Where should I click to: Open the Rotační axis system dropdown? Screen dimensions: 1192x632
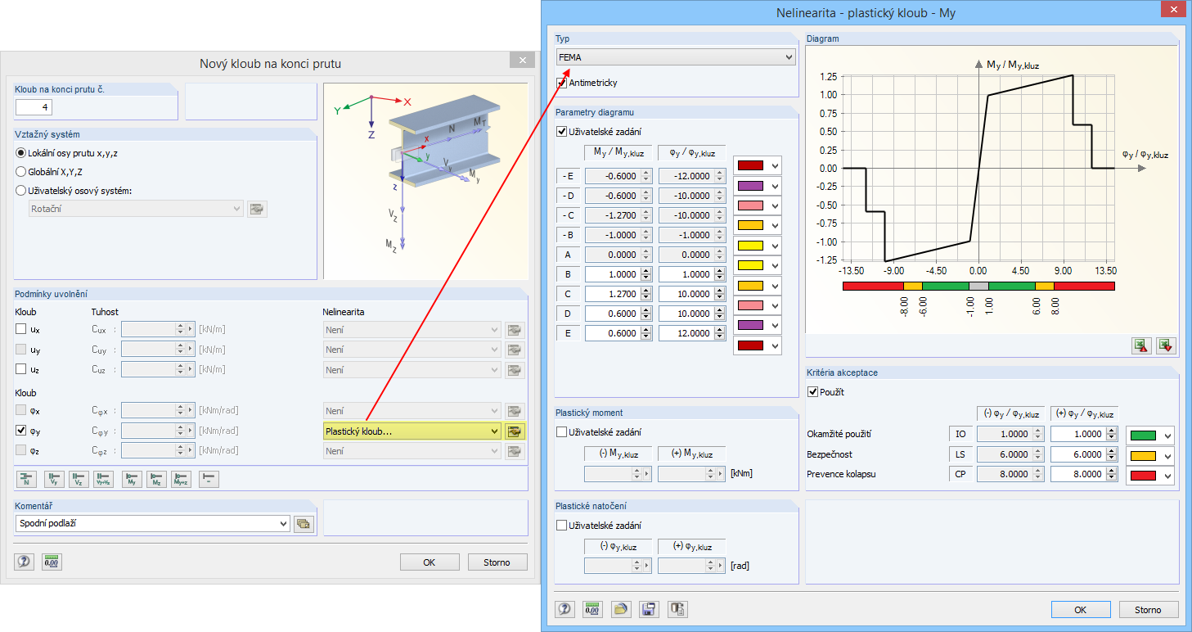point(135,209)
